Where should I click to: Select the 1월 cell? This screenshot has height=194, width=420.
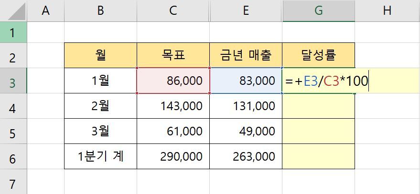coord(100,81)
